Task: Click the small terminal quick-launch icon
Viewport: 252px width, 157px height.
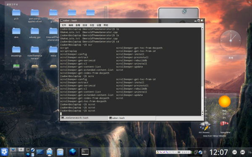Action: click(28, 150)
